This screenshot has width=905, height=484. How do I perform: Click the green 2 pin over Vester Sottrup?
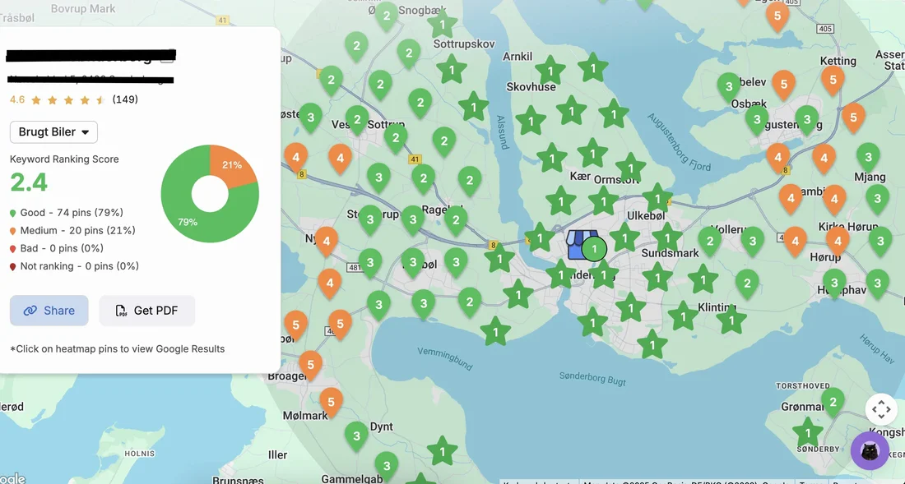[x=357, y=120]
